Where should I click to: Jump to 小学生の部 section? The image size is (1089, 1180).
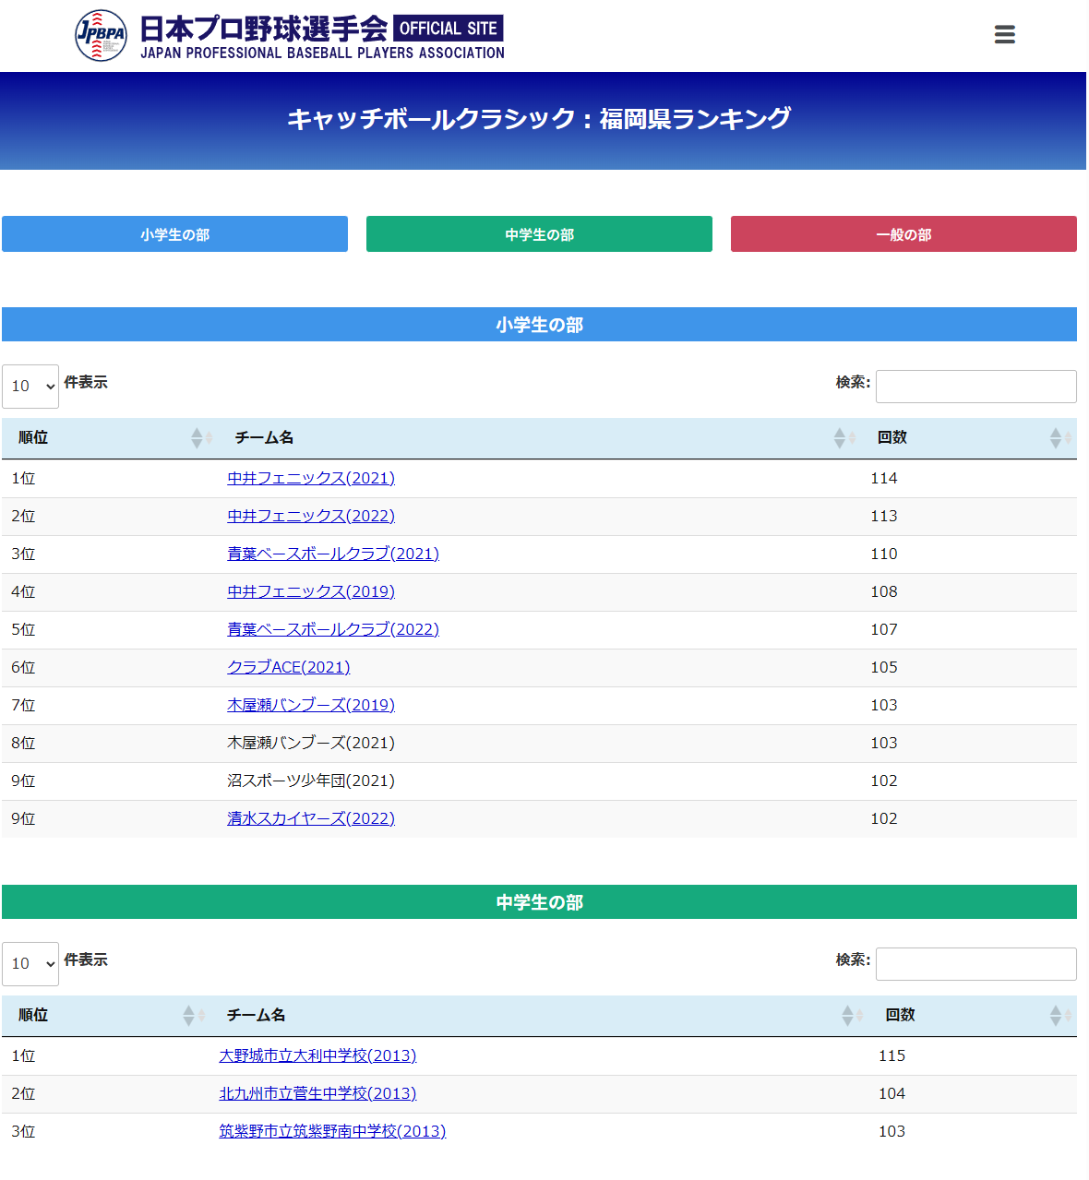coord(174,234)
